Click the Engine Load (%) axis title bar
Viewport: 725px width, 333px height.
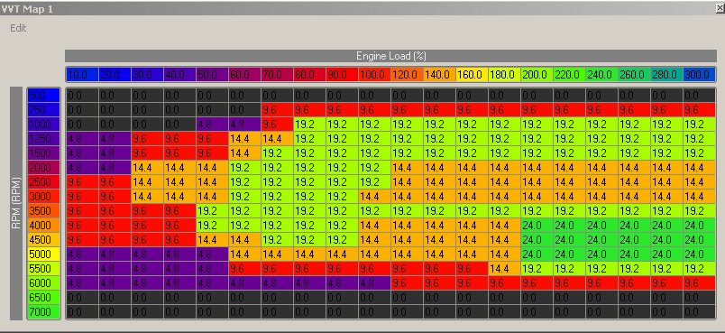(390, 56)
